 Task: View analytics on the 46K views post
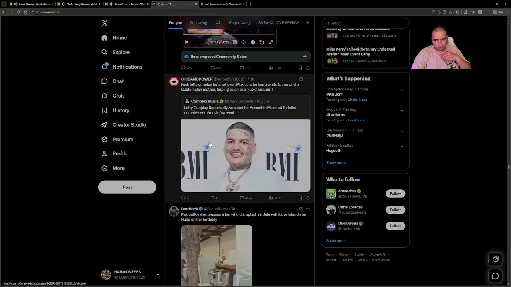pos(275,198)
